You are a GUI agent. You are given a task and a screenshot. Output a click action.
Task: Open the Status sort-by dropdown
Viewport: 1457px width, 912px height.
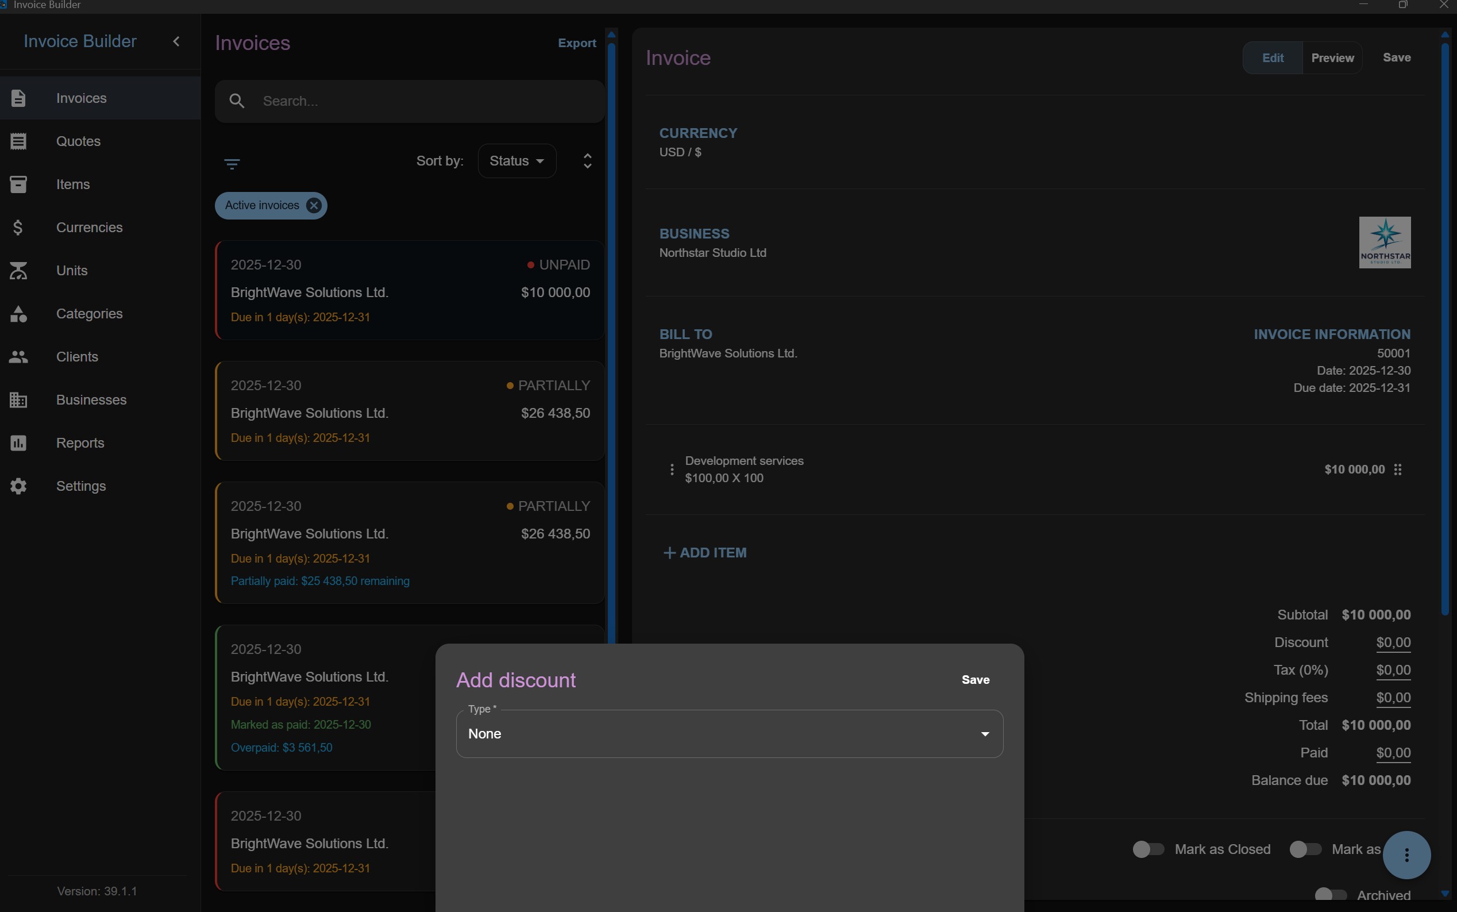coord(517,161)
